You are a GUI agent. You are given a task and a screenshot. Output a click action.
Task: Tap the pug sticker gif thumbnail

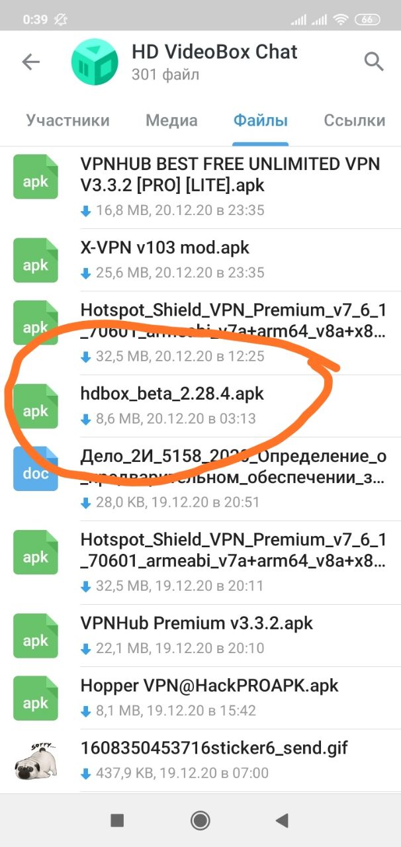[36, 760]
